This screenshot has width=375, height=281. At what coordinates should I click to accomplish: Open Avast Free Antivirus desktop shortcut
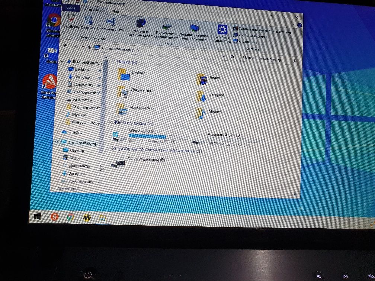click(49, 87)
